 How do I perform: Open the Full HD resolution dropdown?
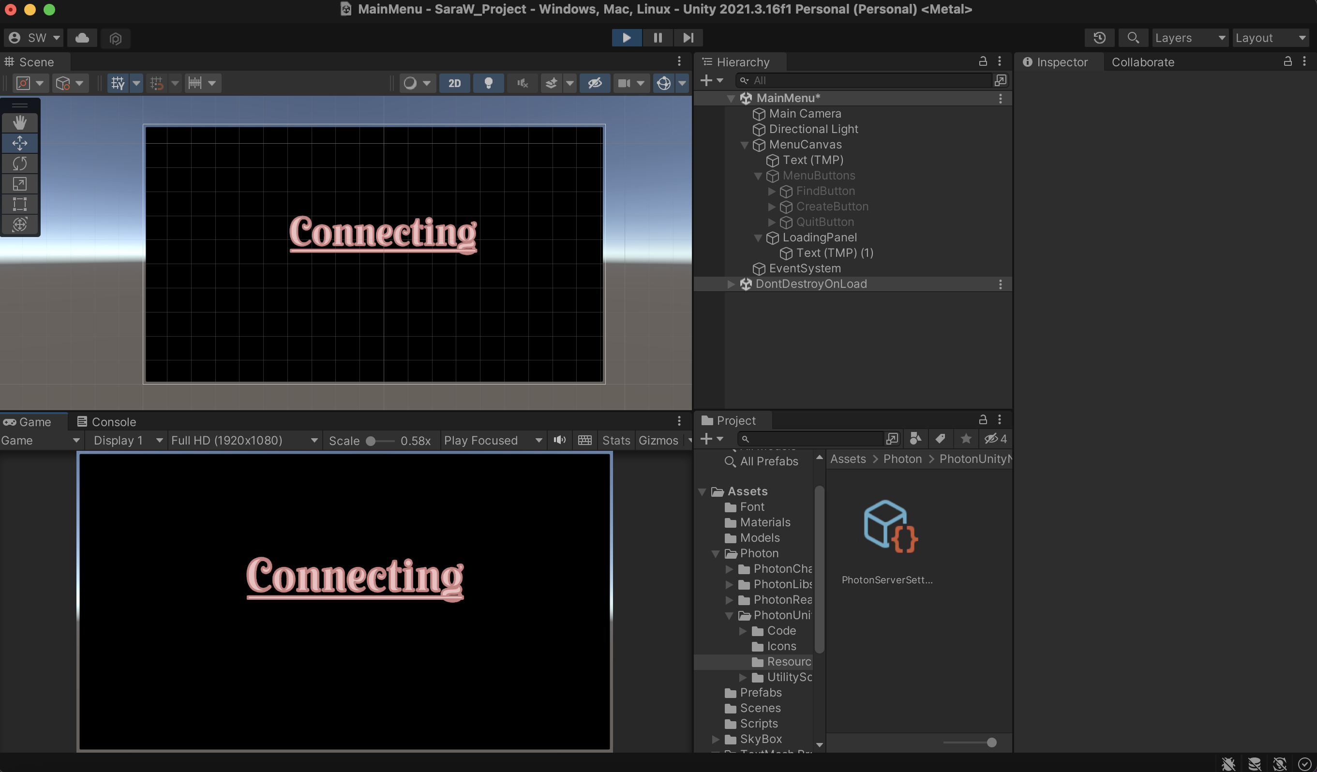pos(244,440)
